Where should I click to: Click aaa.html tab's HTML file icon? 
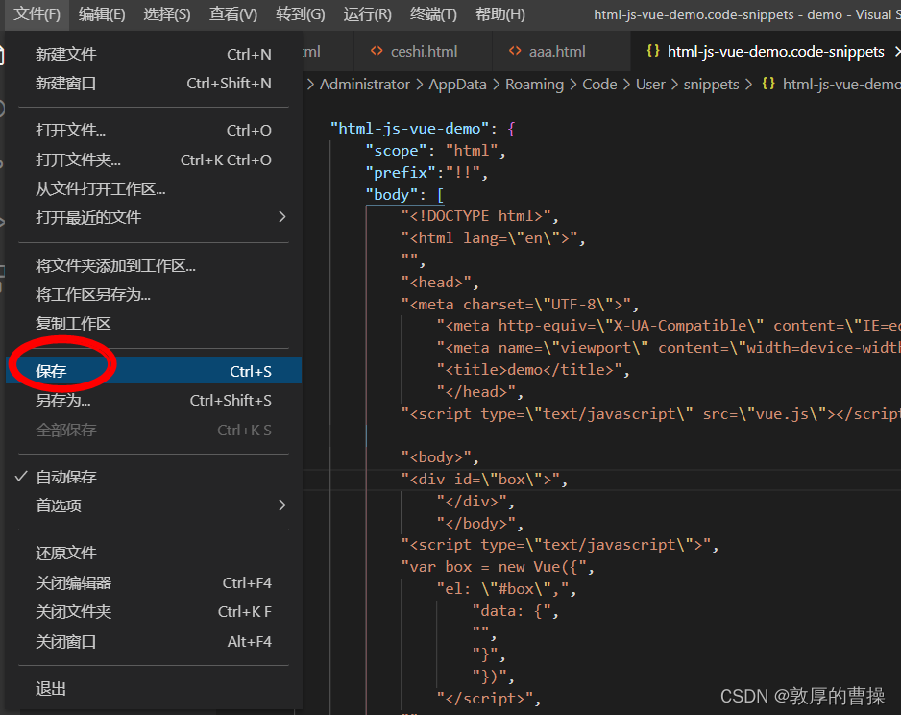tap(515, 51)
